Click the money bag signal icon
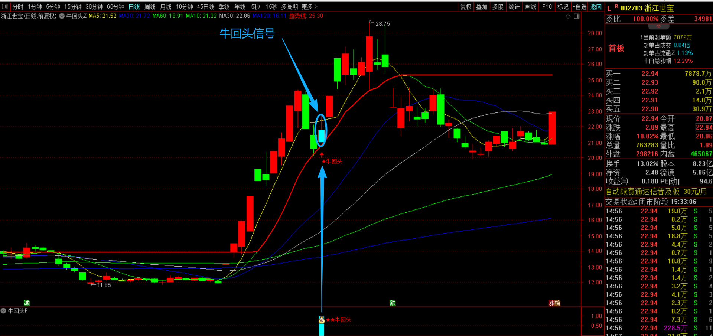The height and width of the screenshot is (336, 713). (322, 320)
